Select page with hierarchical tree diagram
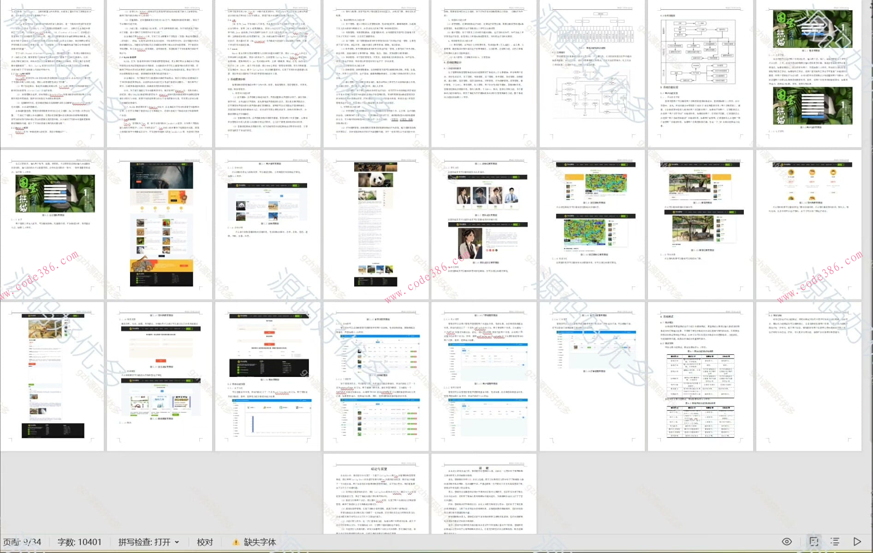Image resolution: width=873 pixels, height=553 pixels. click(592, 74)
